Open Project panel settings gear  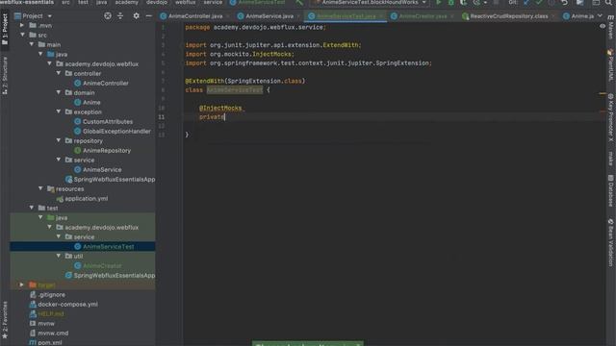pos(136,16)
